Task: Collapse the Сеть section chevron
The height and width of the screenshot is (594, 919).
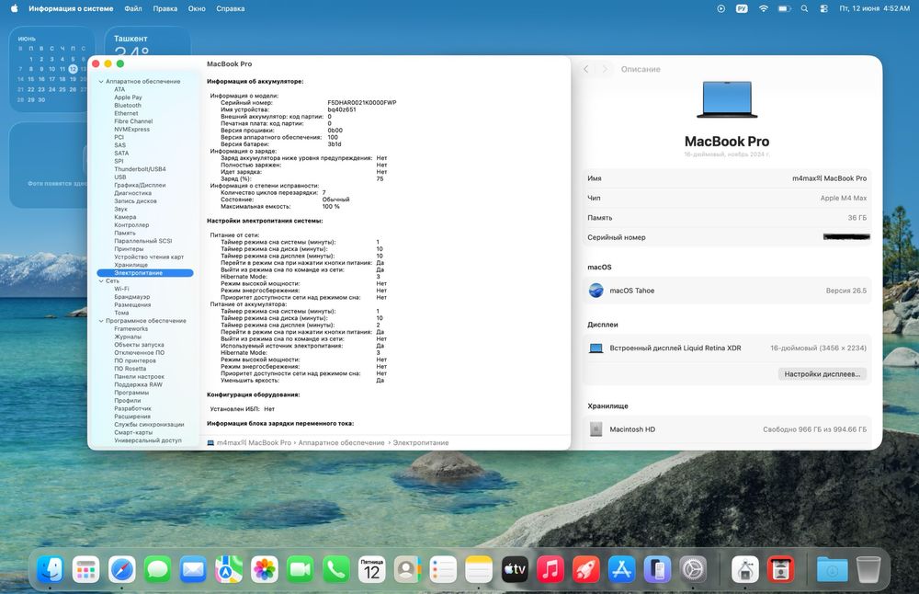Action: (101, 280)
